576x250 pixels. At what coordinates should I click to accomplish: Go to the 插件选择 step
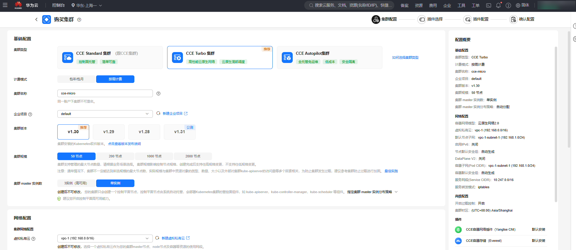(x=430, y=19)
